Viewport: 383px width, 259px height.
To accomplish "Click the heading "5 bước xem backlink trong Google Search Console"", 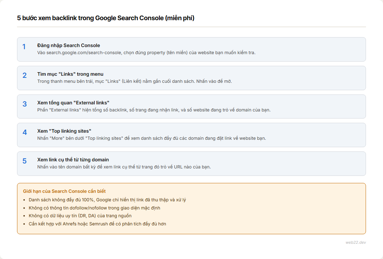I will click(x=106, y=18).
